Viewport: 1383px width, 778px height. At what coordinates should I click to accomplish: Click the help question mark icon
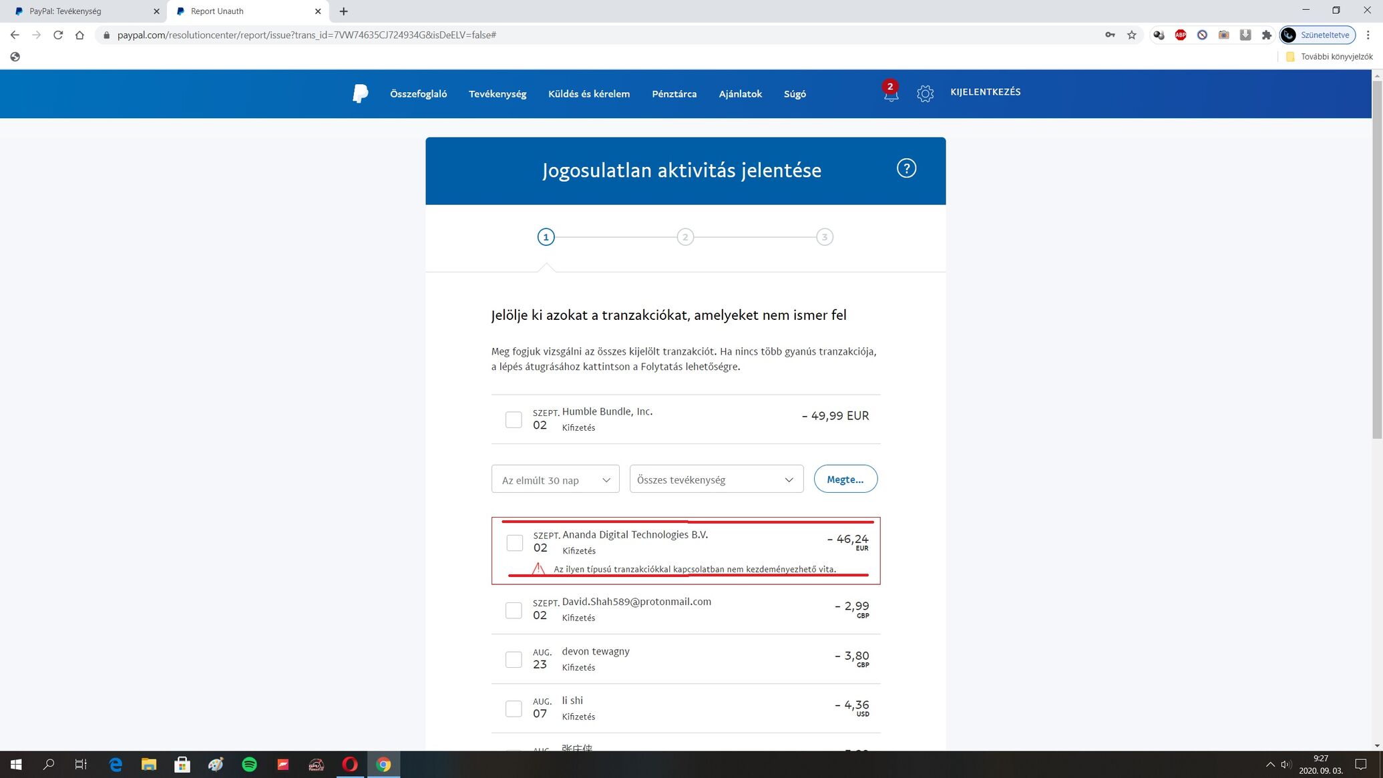906,168
